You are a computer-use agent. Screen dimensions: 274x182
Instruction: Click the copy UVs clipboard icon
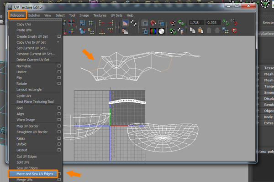[x=192, y=31]
